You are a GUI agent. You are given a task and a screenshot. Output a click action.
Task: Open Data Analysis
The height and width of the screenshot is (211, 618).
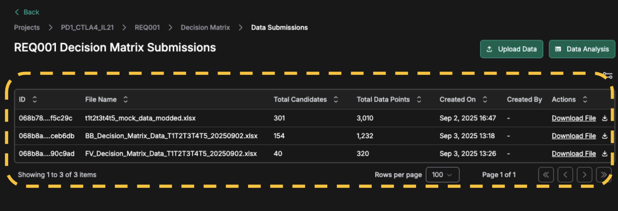coord(582,49)
